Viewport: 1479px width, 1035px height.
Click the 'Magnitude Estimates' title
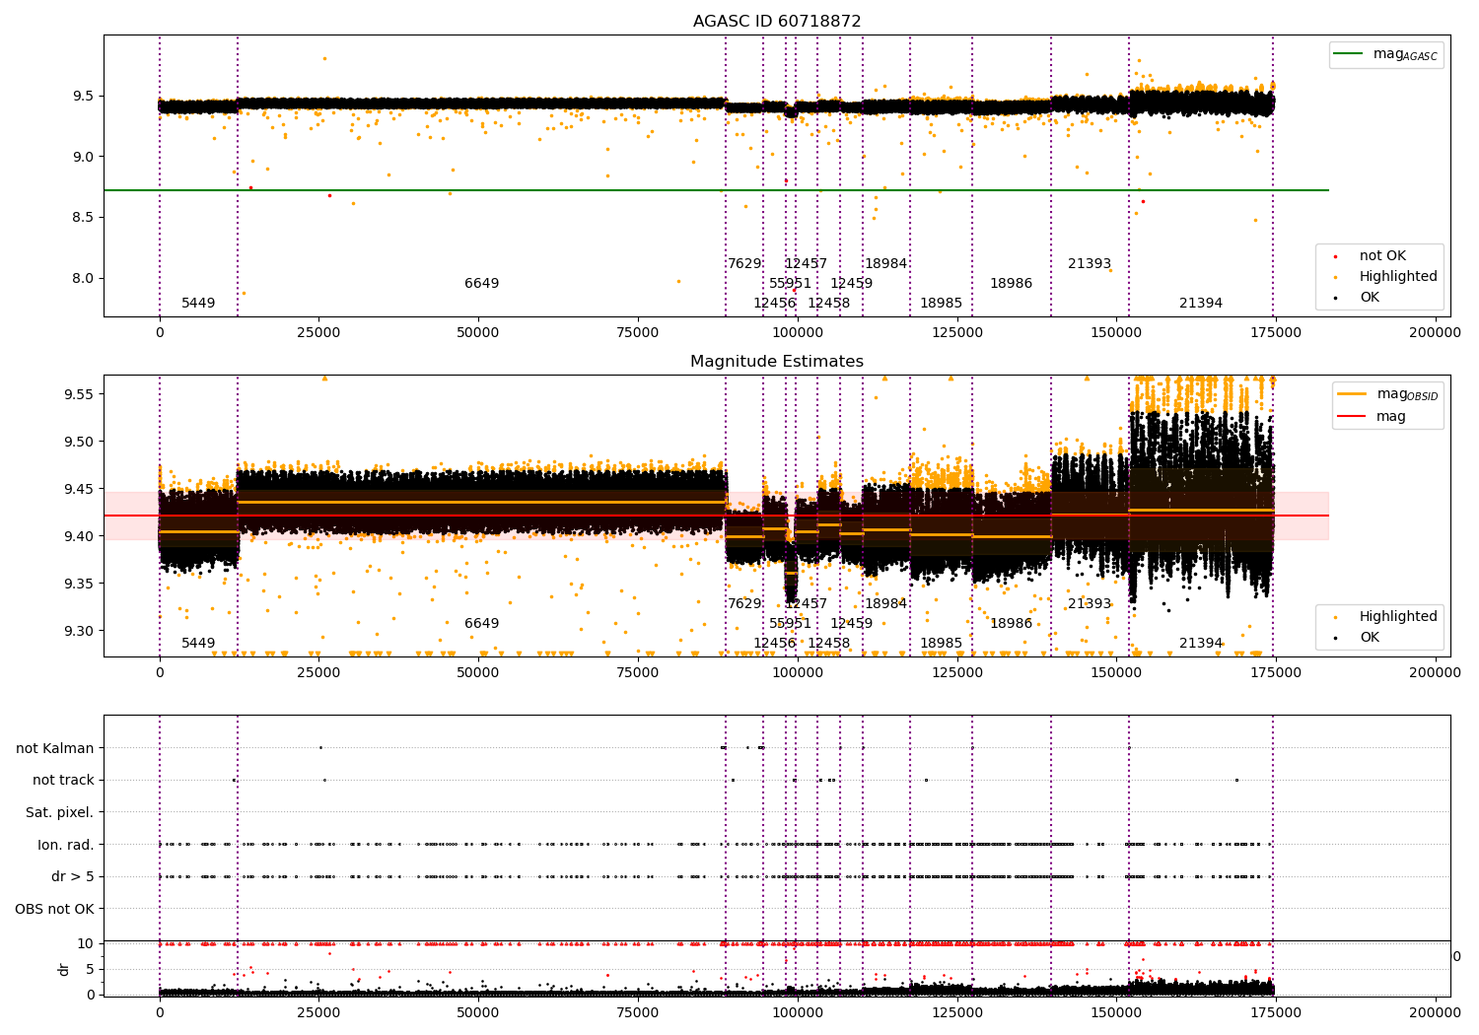pos(777,362)
